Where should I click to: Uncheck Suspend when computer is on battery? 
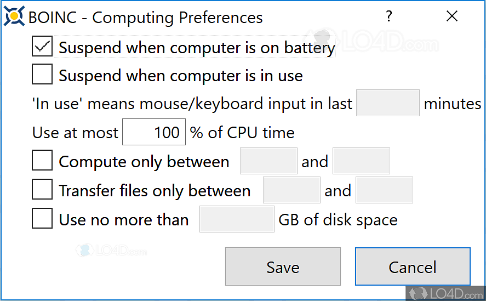(42, 47)
